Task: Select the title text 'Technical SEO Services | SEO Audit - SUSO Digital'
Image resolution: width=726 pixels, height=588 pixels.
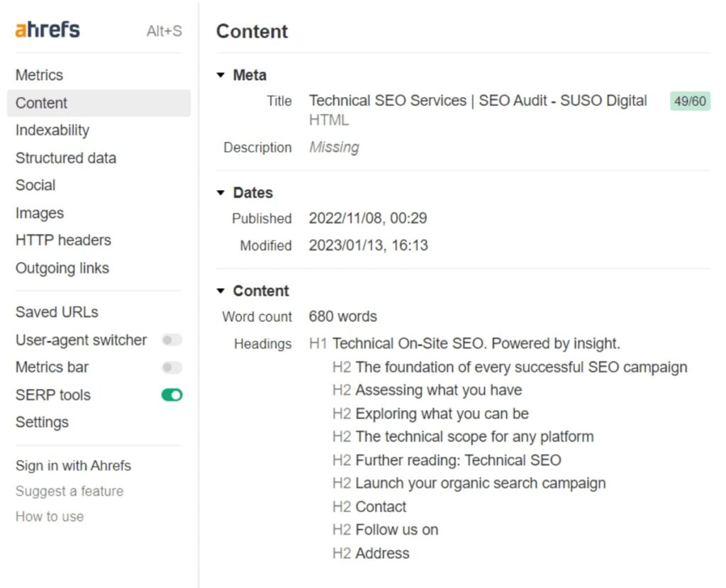Action: point(478,101)
